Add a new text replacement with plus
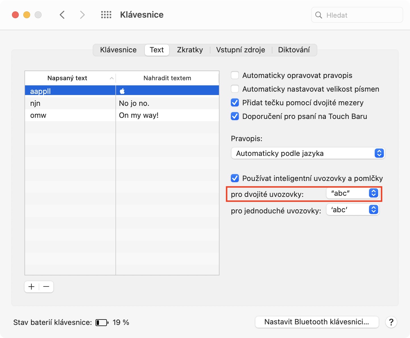The image size is (410, 338). coord(32,287)
